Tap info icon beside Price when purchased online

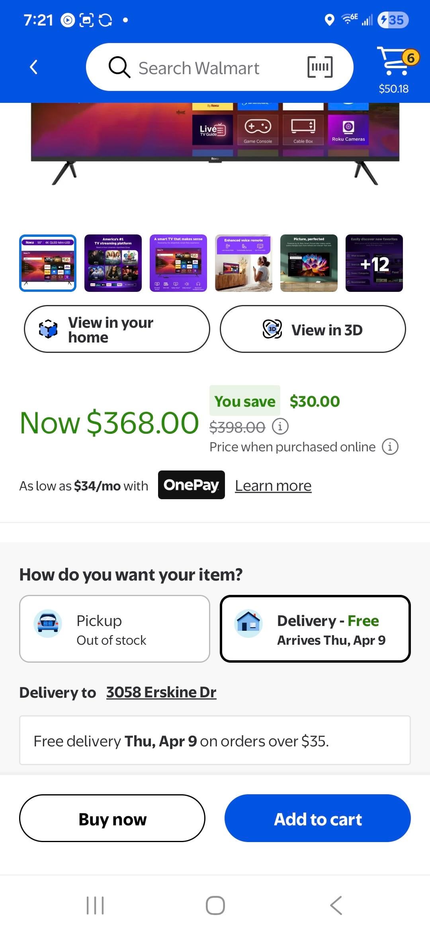[390, 447]
